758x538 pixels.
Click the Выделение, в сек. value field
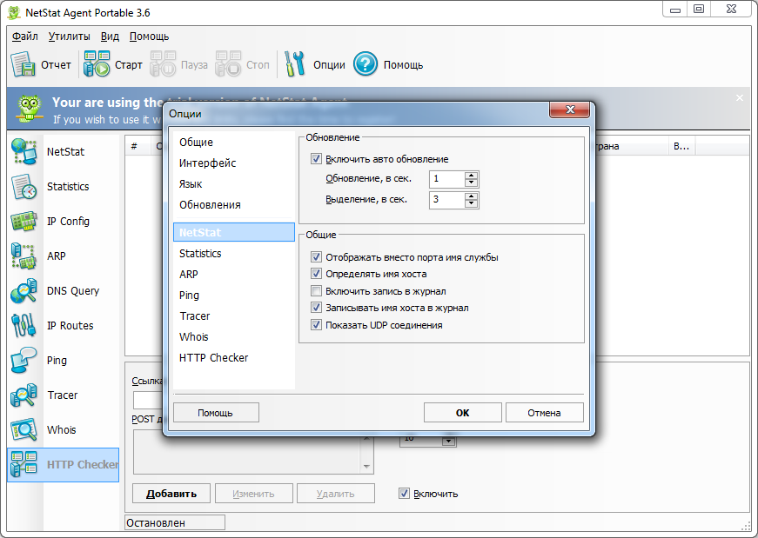click(x=447, y=200)
